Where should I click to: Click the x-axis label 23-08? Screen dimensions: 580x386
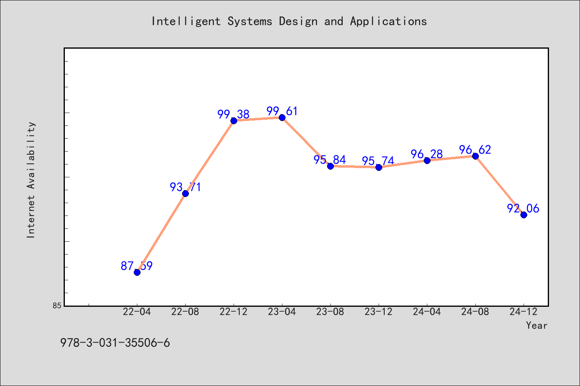(330, 312)
